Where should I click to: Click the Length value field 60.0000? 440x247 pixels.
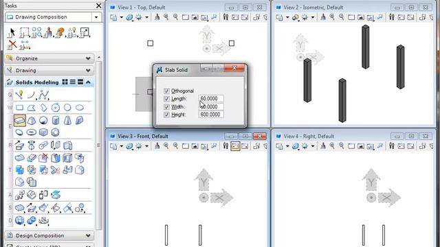[211, 99]
